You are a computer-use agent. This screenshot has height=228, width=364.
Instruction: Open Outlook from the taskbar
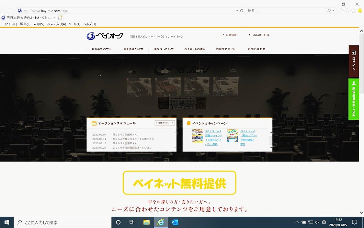pos(175,222)
